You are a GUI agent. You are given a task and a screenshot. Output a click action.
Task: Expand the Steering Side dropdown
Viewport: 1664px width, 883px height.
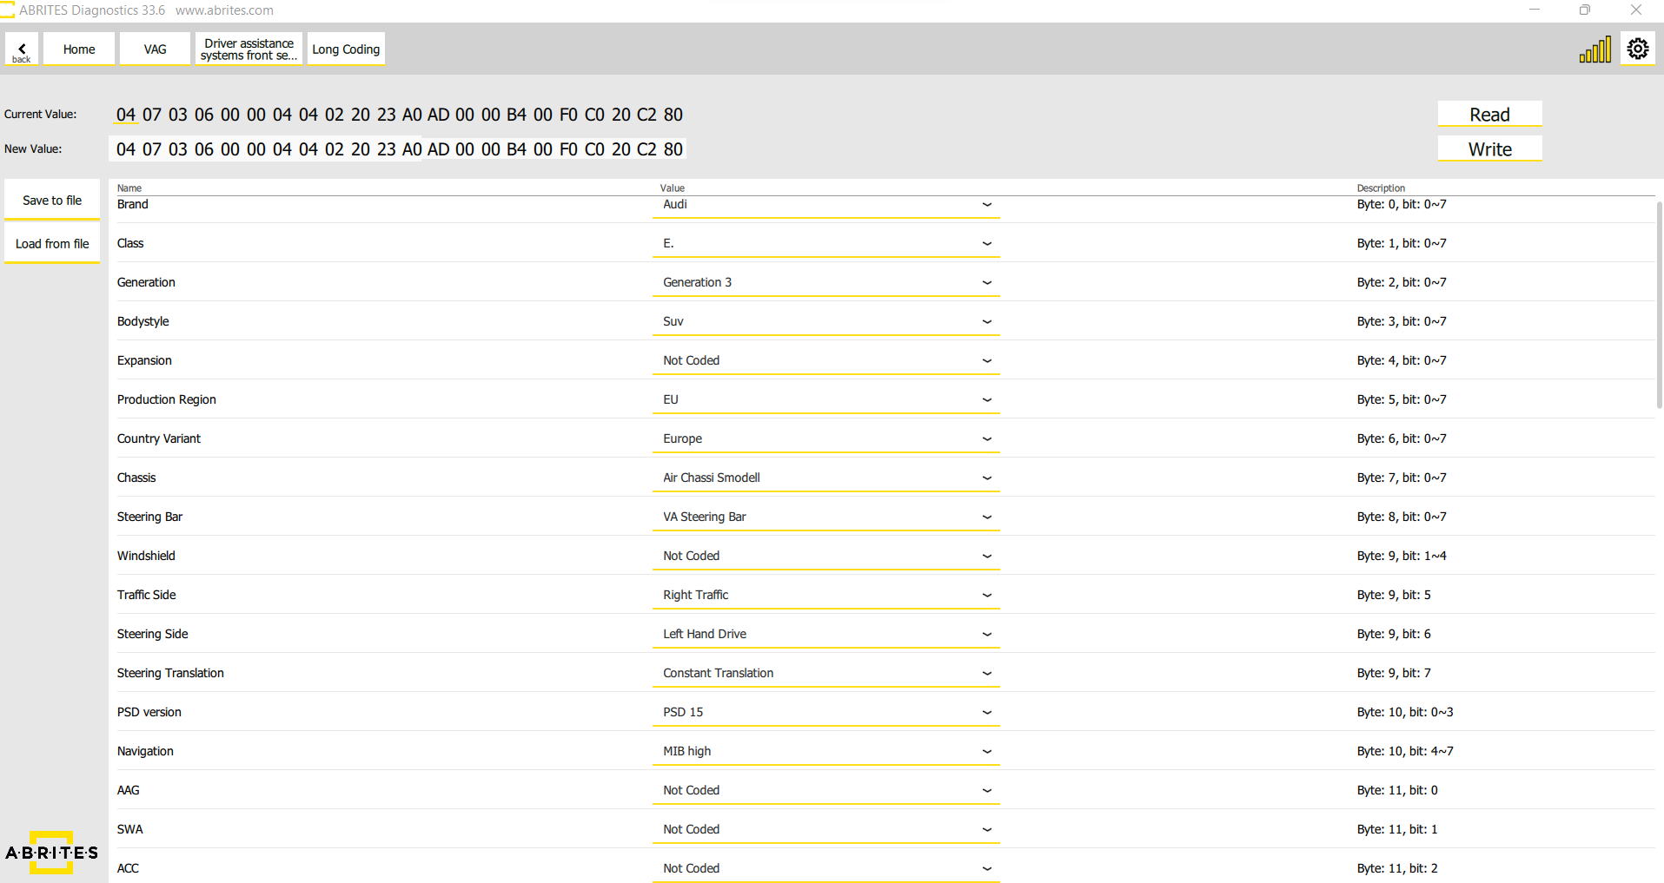[x=826, y=635]
